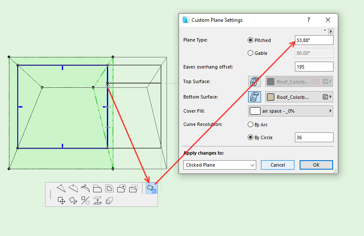Open the dialog help question mark
This screenshot has width=364, height=236.
pos(309,20)
